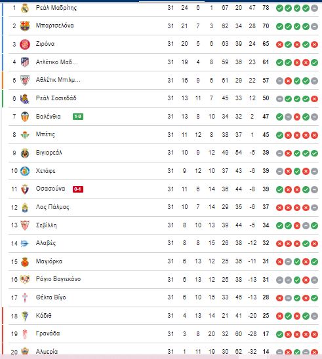Open the Girona team logo

tap(25, 45)
